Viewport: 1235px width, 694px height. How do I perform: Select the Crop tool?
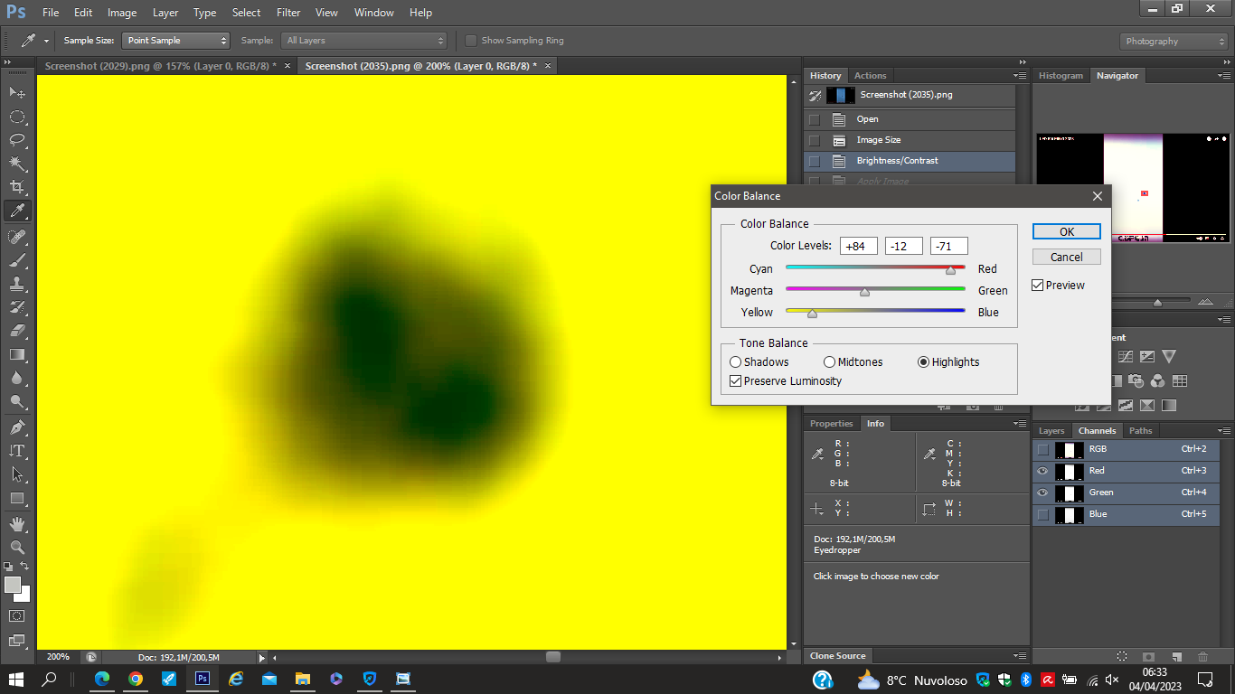[x=17, y=187]
